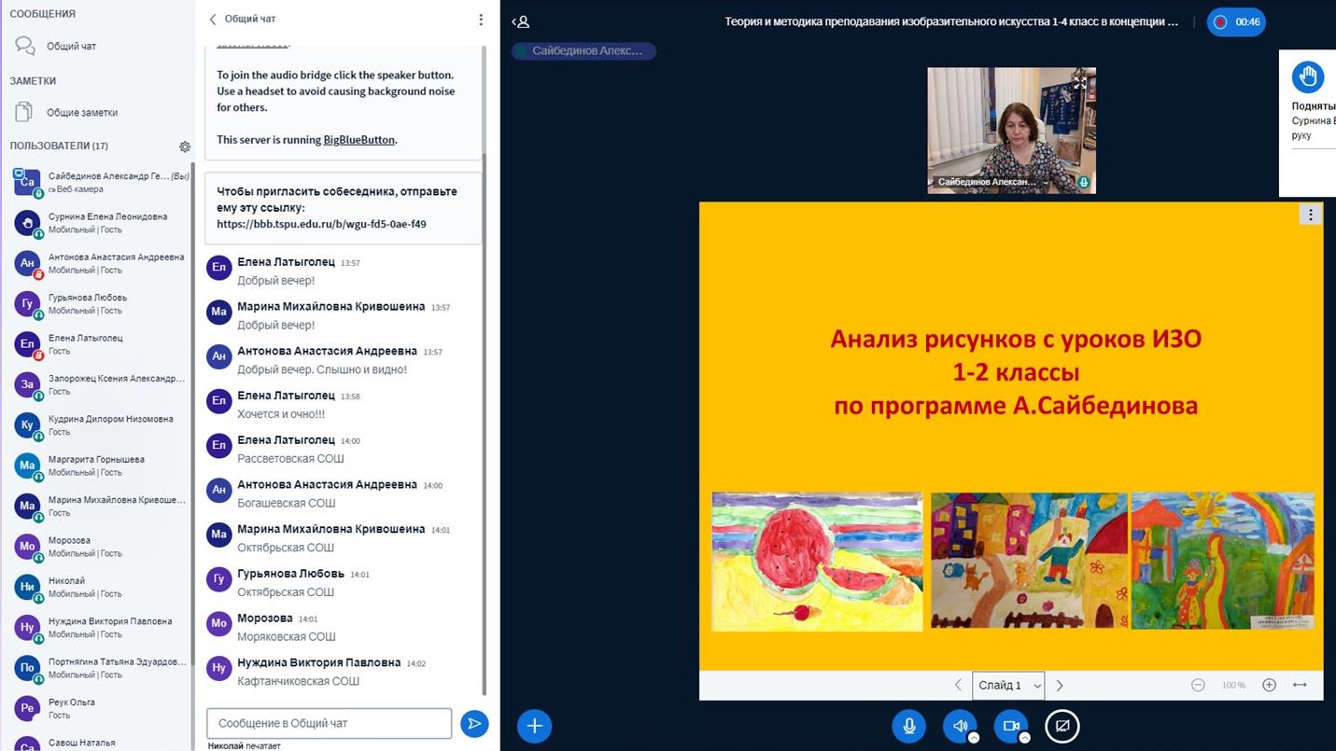Image resolution: width=1336 pixels, height=751 pixels.
Task: Select user Савош Наталья
Action: click(x=99, y=744)
